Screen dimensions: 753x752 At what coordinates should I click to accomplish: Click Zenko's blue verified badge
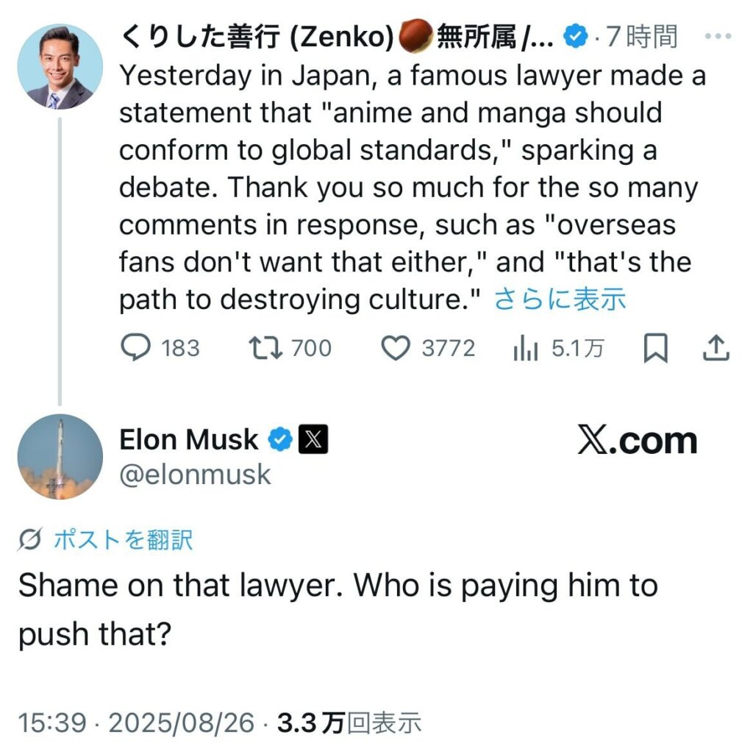(575, 37)
